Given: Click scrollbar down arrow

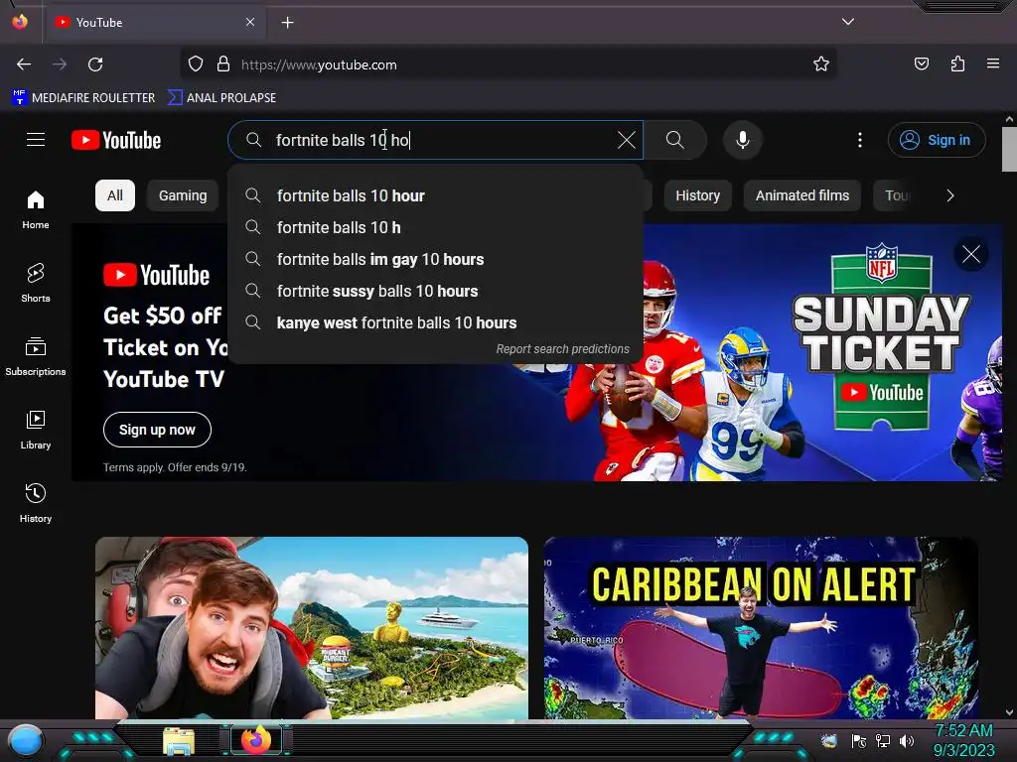Looking at the screenshot, I should click(x=1009, y=712).
